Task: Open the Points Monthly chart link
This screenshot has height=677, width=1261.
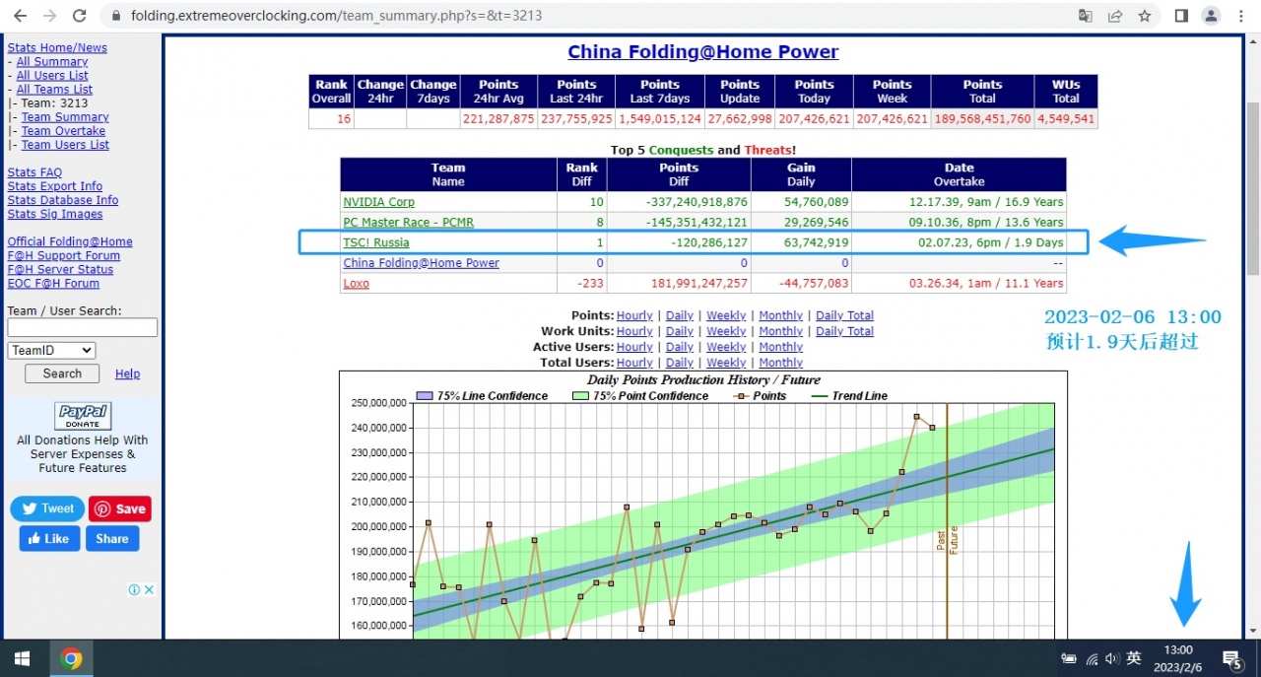Action: point(781,315)
